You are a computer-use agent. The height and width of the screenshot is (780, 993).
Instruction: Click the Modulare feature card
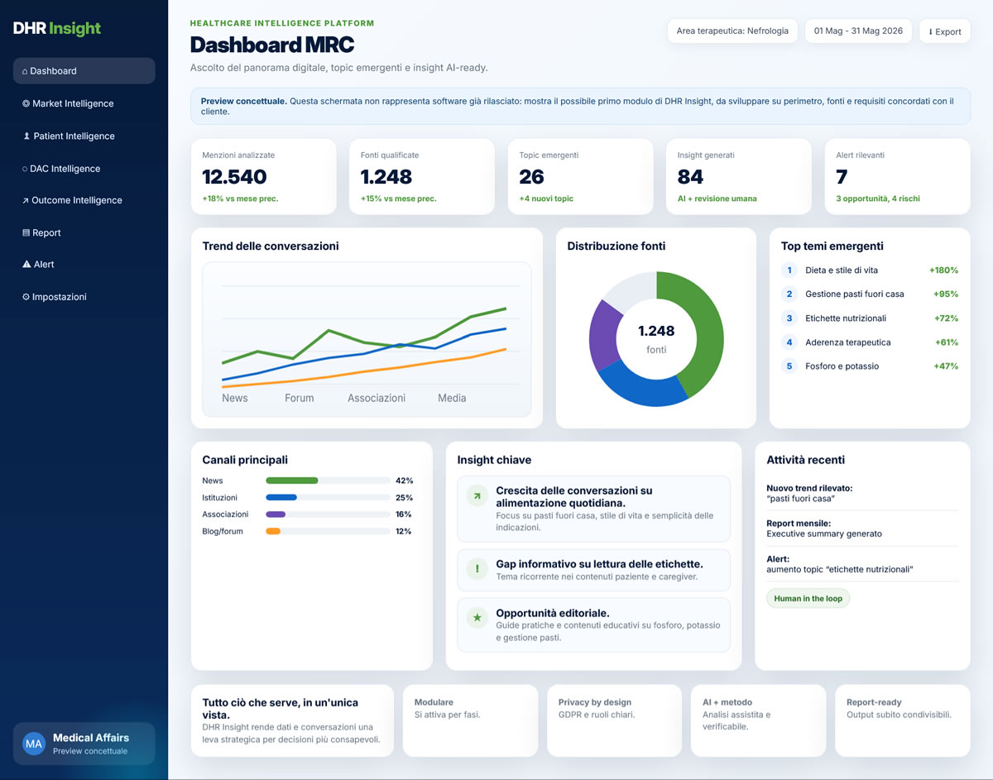pyautogui.click(x=470, y=720)
